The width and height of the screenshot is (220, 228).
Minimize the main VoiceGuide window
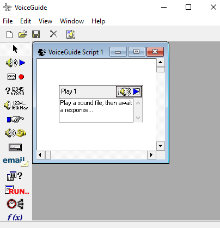(x=164, y=8)
